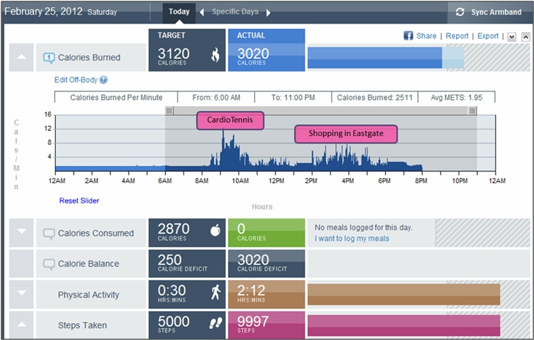Click the Calorie Balance actual 3020 deficit tile
Image resolution: width=534 pixels, height=340 pixels.
pyautogui.click(x=266, y=264)
